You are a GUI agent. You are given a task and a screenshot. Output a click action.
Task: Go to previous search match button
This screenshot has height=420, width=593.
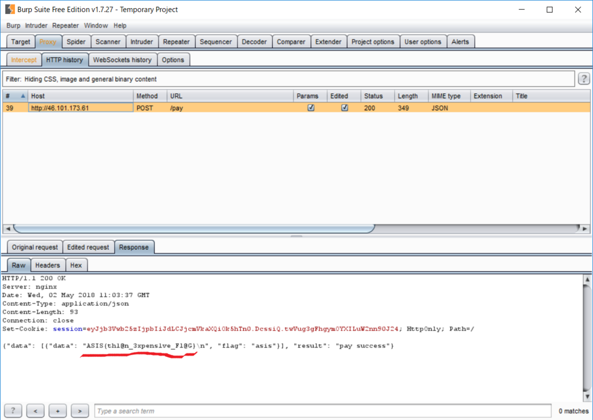[x=35, y=411]
